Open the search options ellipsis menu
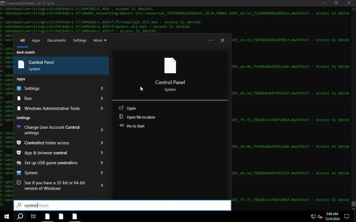Screen dimensions: 356x222 point(211,40)
